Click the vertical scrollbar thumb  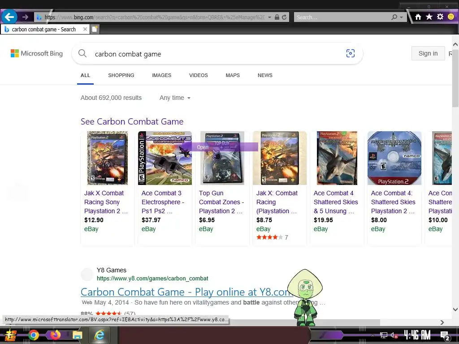pos(455,78)
